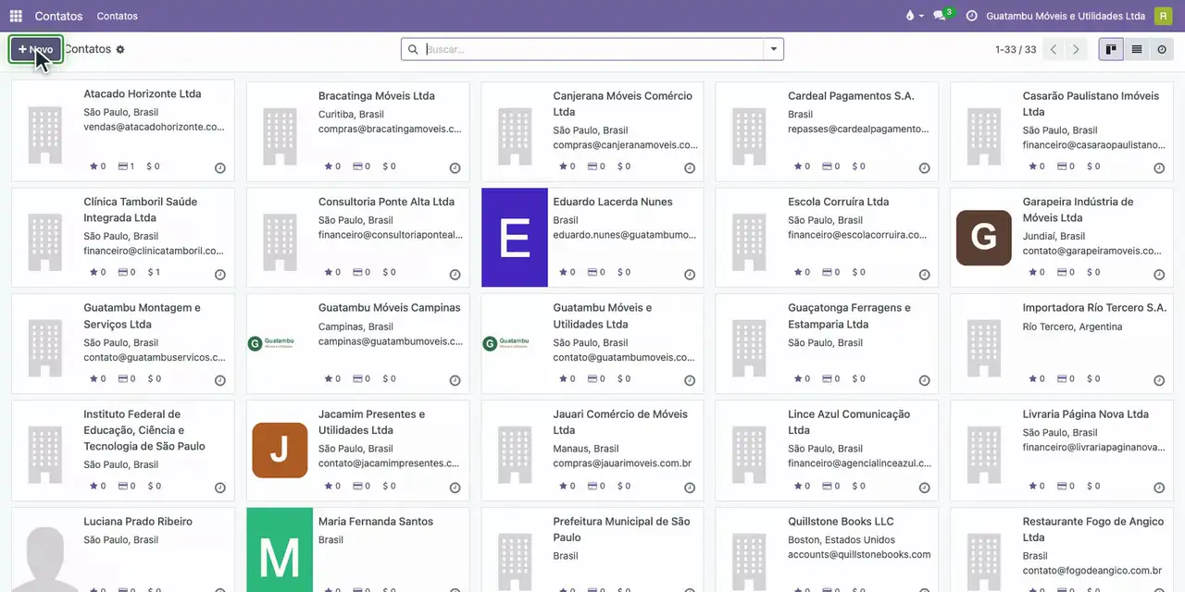Click accounts@quillstonebooks.com email text
The height and width of the screenshot is (592, 1185).
coord(859,555)
